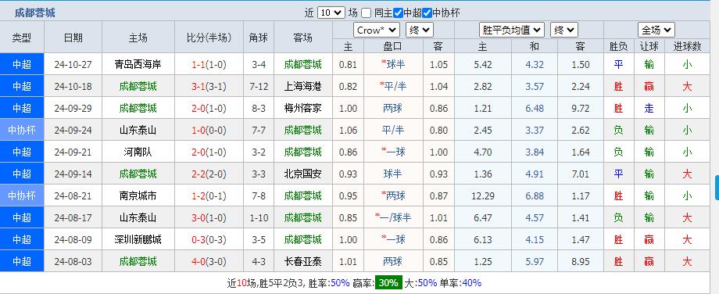Screen dimensions: 719x294
Task: Open the 长春亚泰 away team link
Action: [x=302, y=262]
